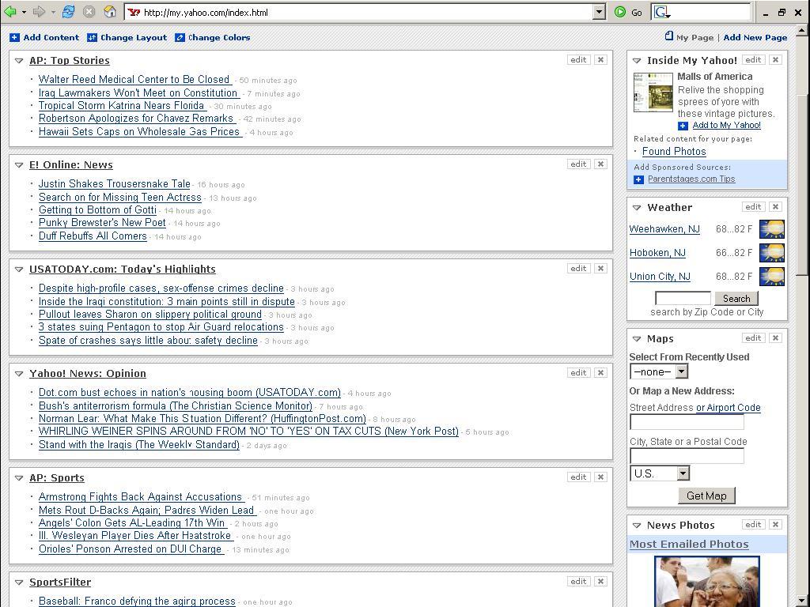Click the plus icon beside Add to My Yahoo!
The width and height of the screenshot is (810, 607).
[x=683, y=126]
